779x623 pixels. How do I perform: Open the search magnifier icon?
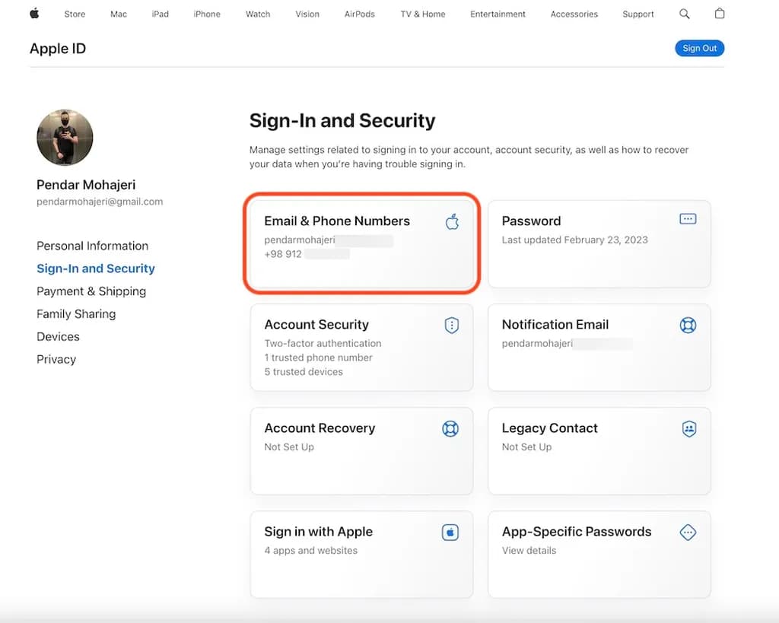(x=684, y=14)
